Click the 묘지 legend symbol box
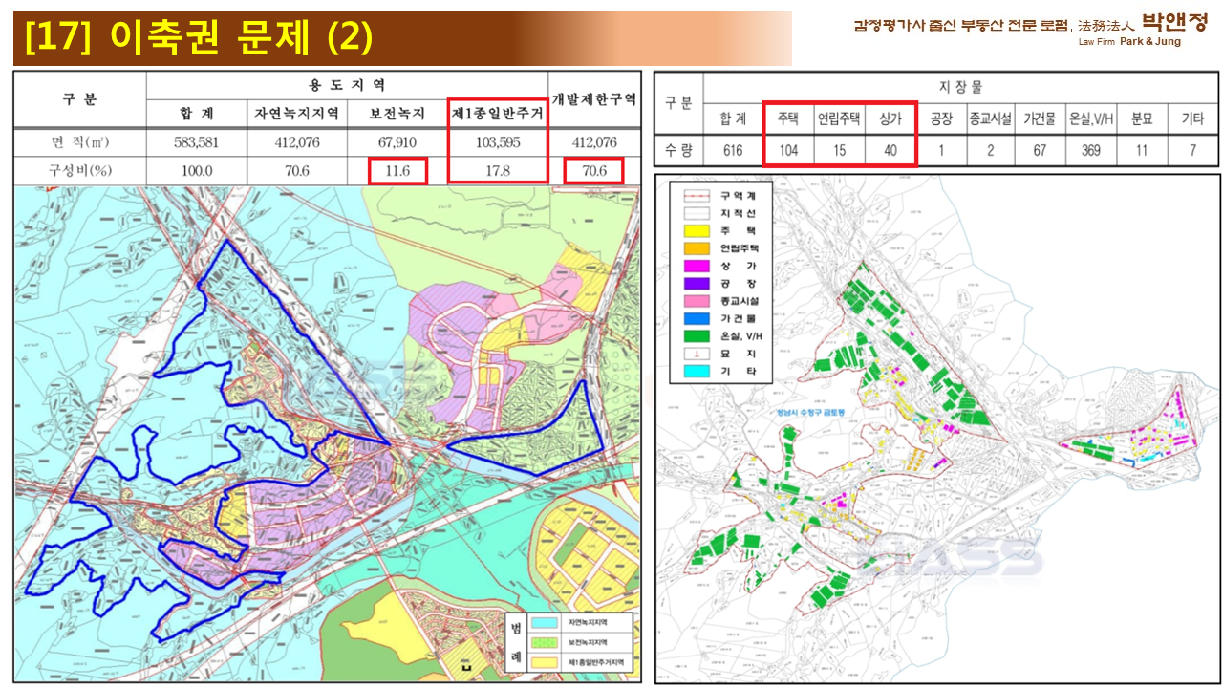The image size is (1223, 688). (x=695, y=354)
